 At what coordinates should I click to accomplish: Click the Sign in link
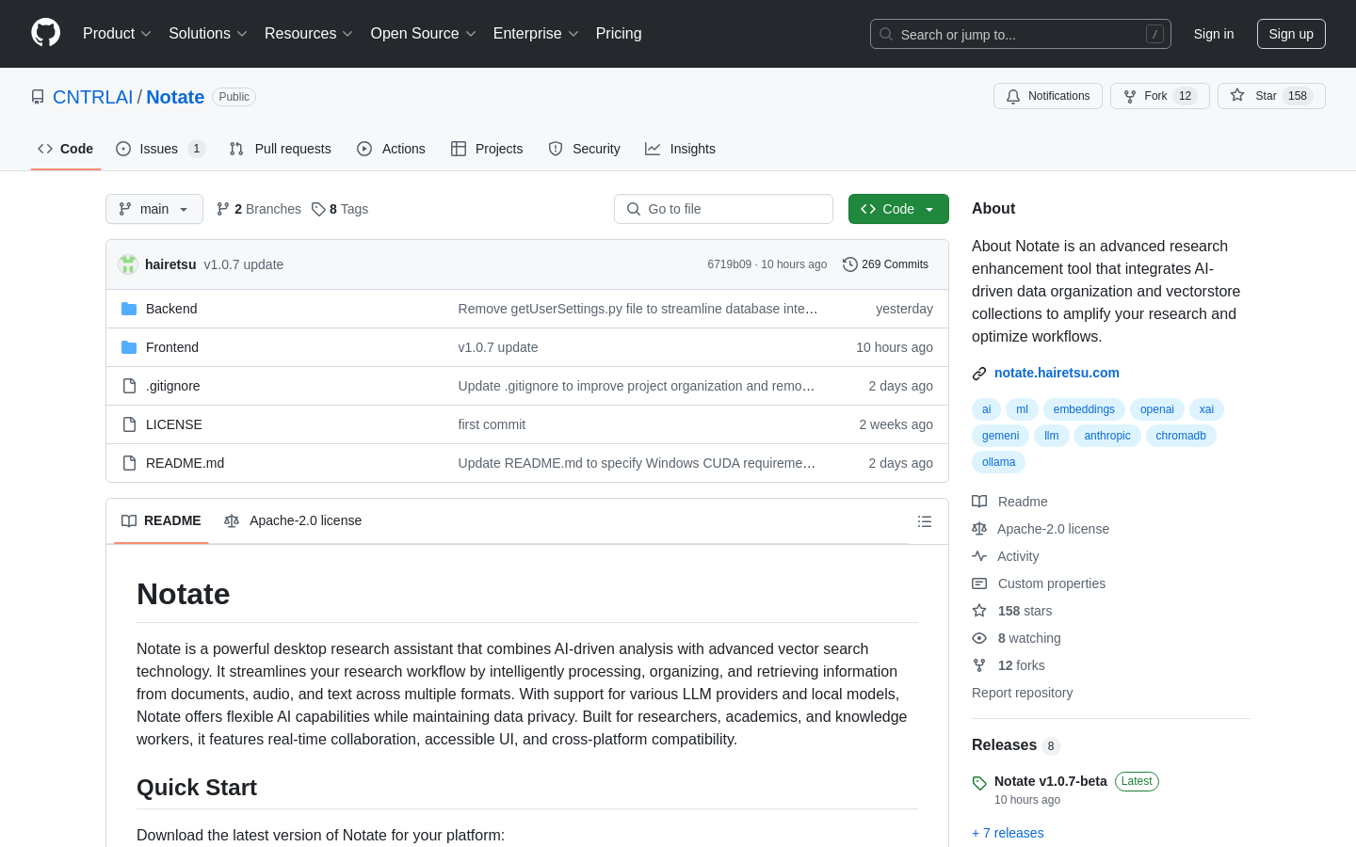(x=1214, y=34)
